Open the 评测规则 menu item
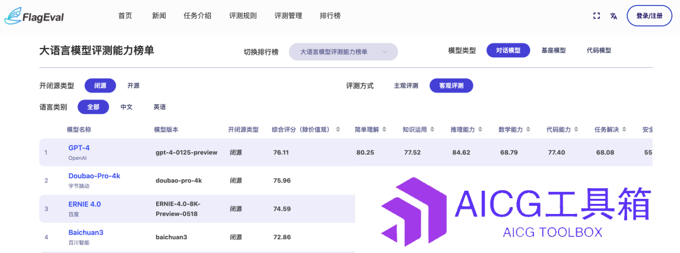Viewport: 680px width, 253px height. [243, 16]
